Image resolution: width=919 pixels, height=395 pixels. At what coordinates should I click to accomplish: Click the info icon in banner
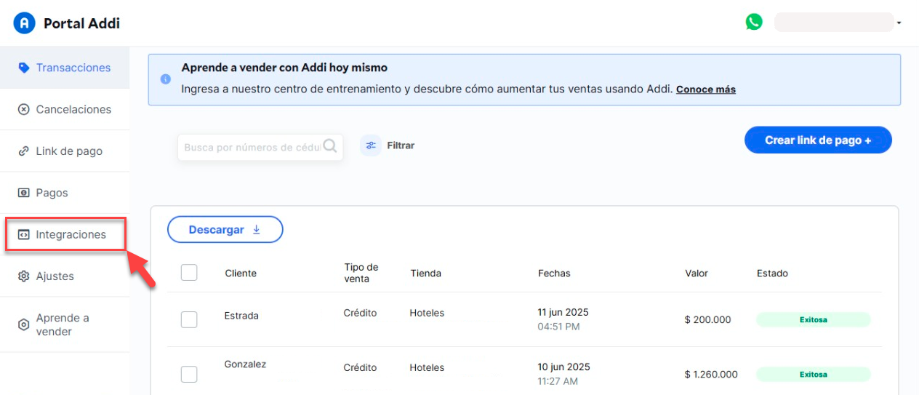click(166, 79)
